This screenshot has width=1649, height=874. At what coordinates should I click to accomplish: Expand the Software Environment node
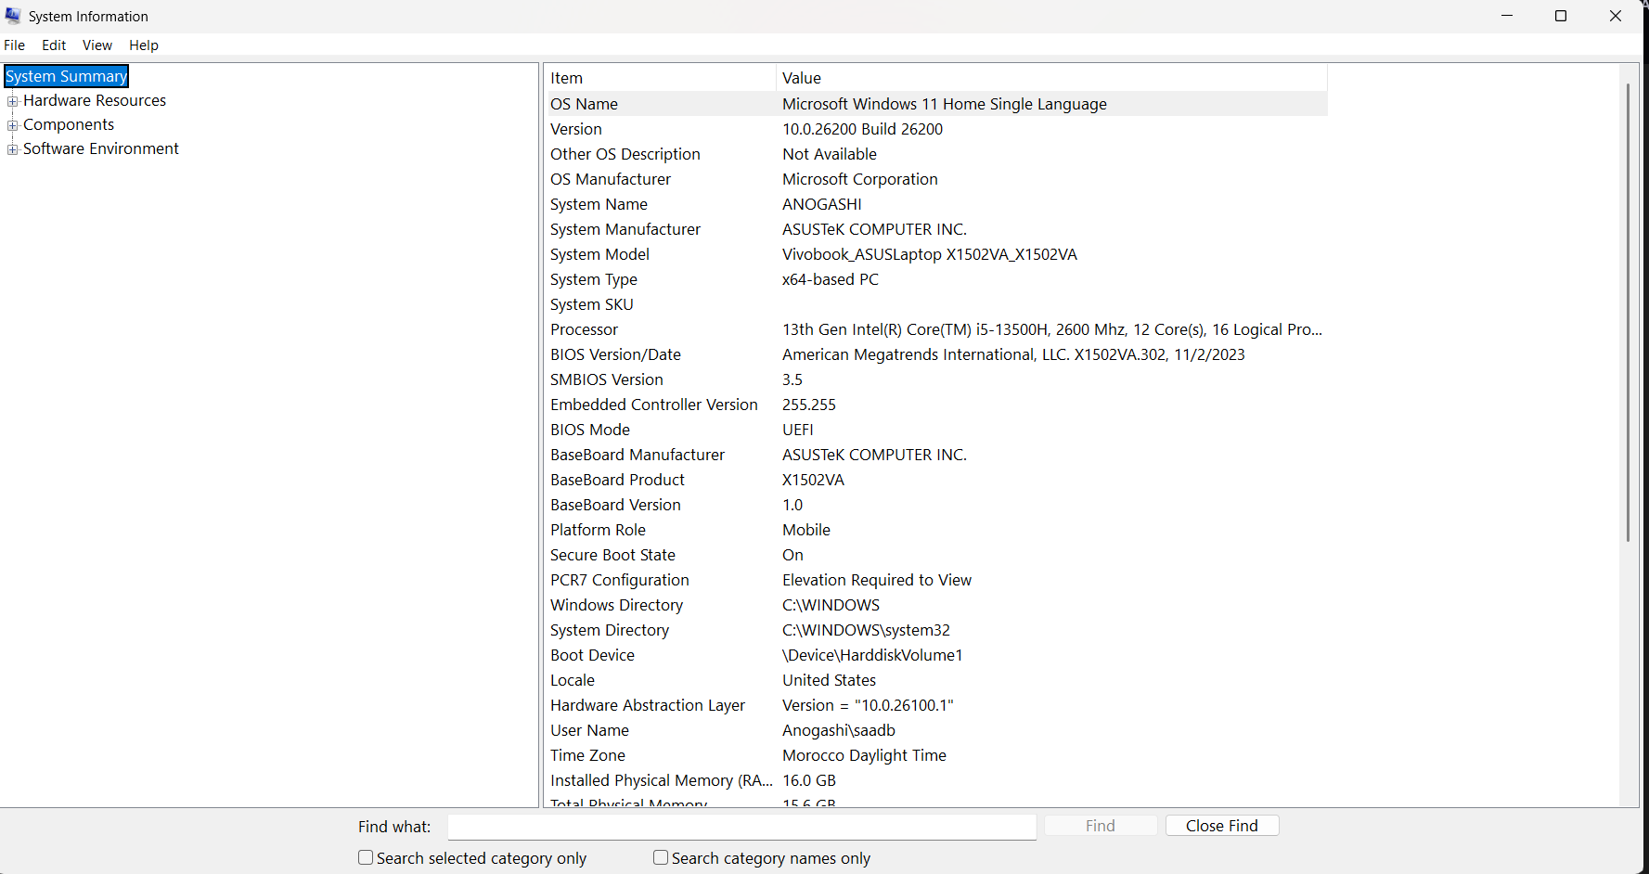(13, 149)
